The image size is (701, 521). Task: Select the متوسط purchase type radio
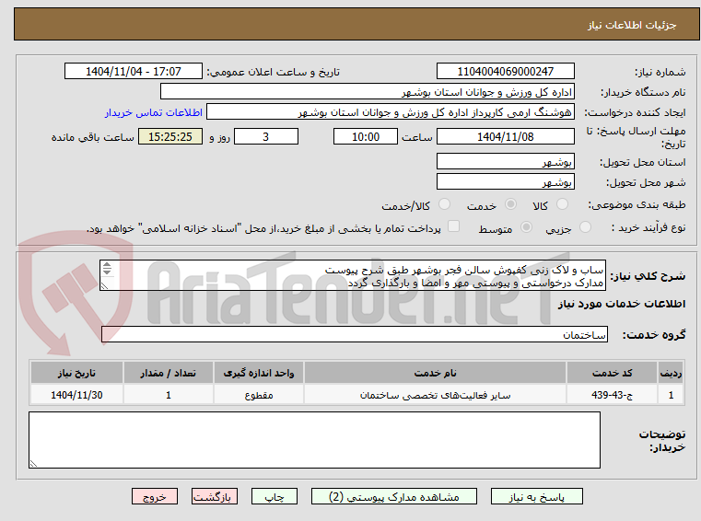click(527, 227)
